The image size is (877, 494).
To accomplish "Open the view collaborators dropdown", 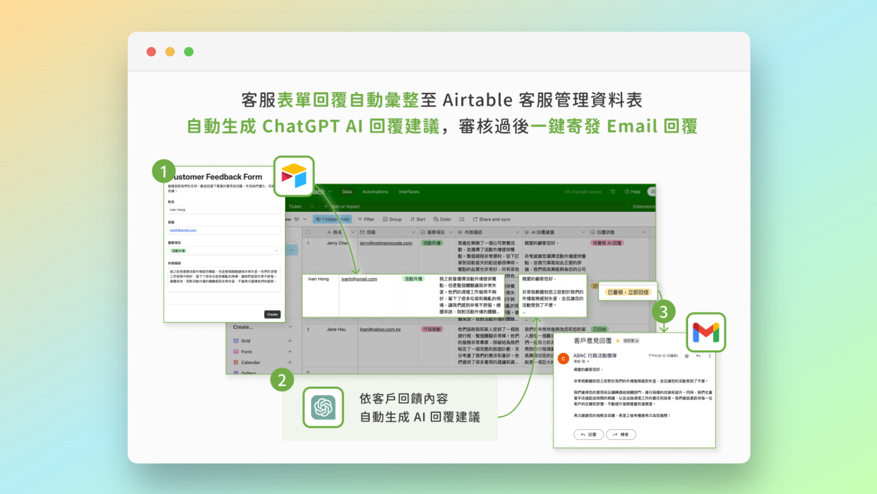I will 300,219.
